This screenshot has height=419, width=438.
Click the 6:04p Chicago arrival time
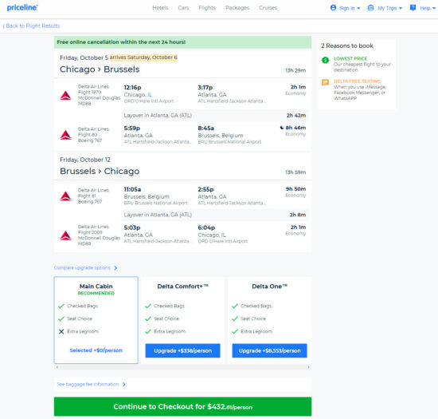click(x=206, y=227)
